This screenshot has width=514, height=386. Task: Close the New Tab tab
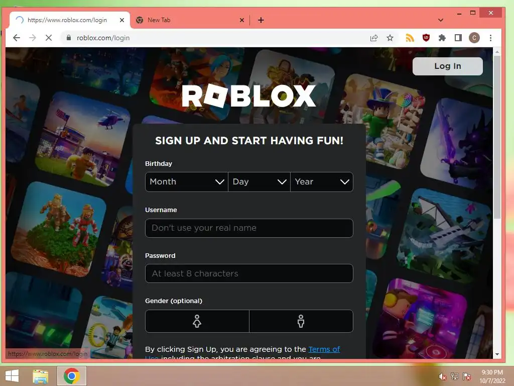tap(242, 20)
